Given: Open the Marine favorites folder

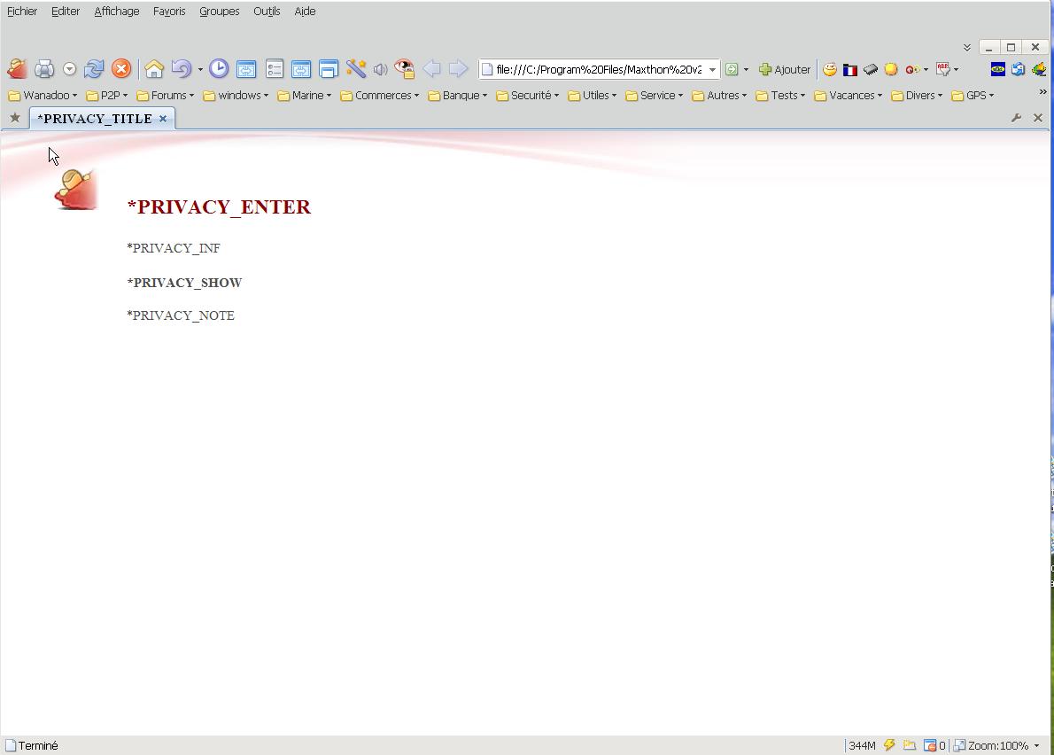Looking at the screenshot, I should (305, 96).
